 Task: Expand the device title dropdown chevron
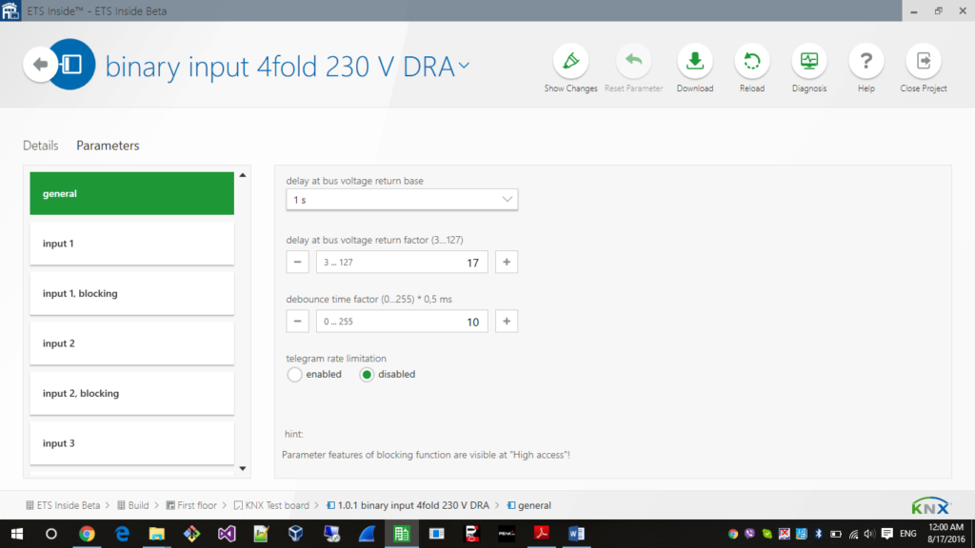pos(464,66)
